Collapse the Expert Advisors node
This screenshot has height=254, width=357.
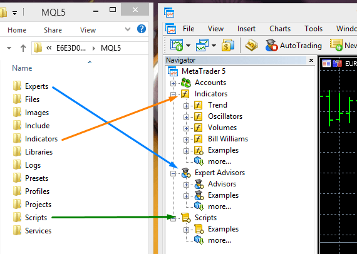tap(173, 173)
